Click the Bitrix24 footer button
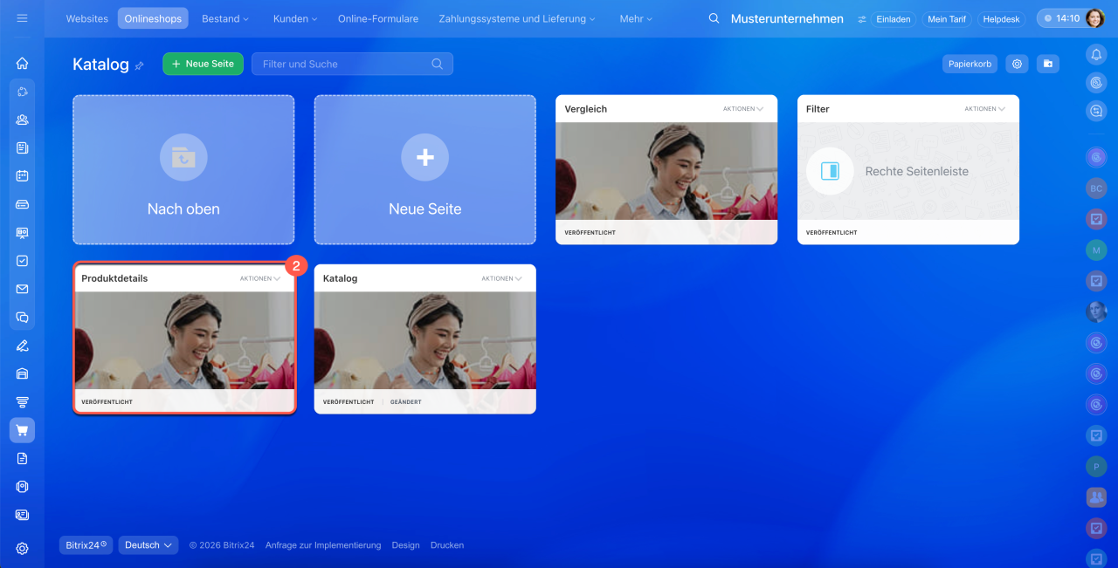1118x568 pixels. [x=86, y=545]
